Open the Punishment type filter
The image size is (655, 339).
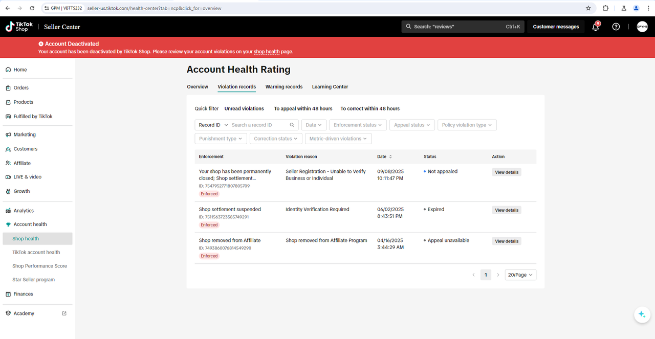click(221, 139)
